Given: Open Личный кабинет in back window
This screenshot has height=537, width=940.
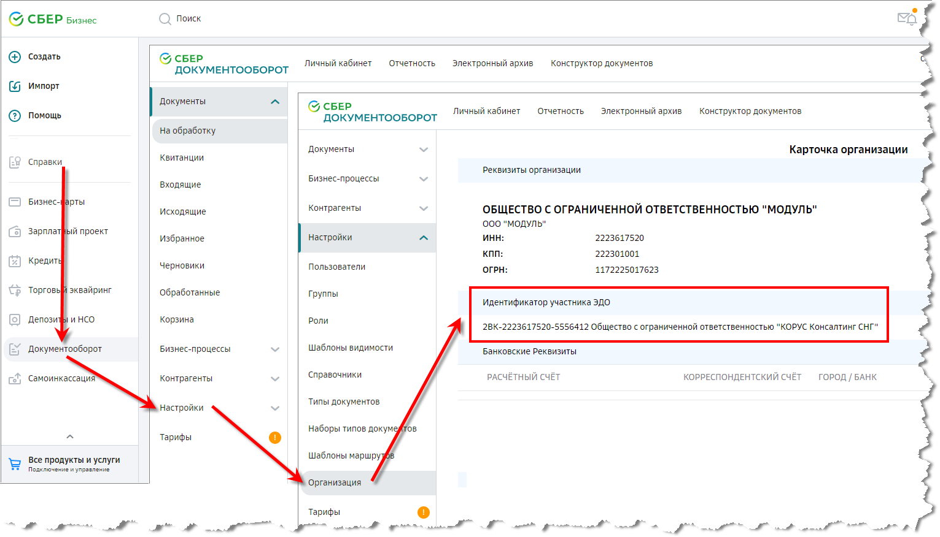Looking at the screenshot, I should (338, 63).
